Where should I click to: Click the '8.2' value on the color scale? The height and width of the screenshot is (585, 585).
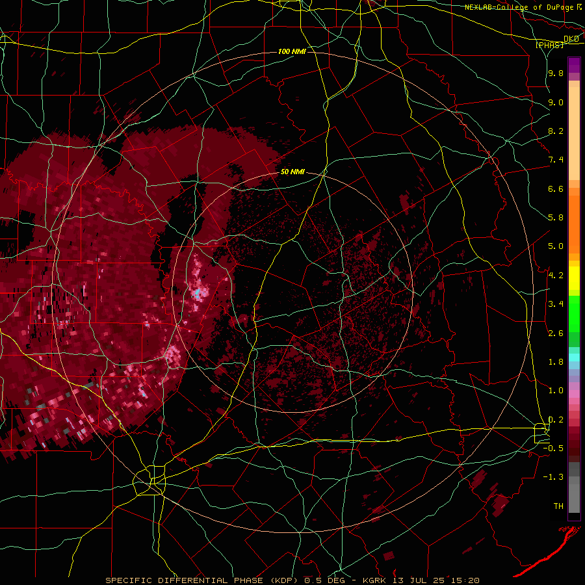click(556, 131)
